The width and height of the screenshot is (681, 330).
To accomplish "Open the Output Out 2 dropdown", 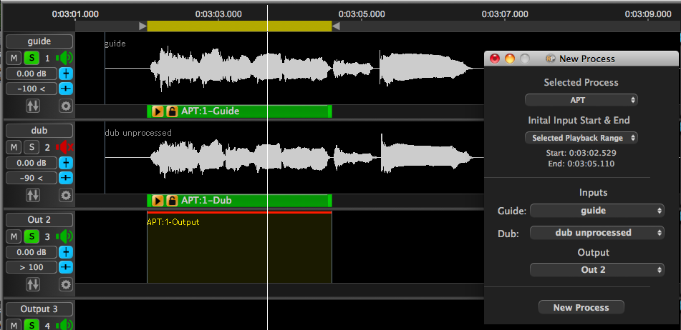I will (x=597, y=270).
